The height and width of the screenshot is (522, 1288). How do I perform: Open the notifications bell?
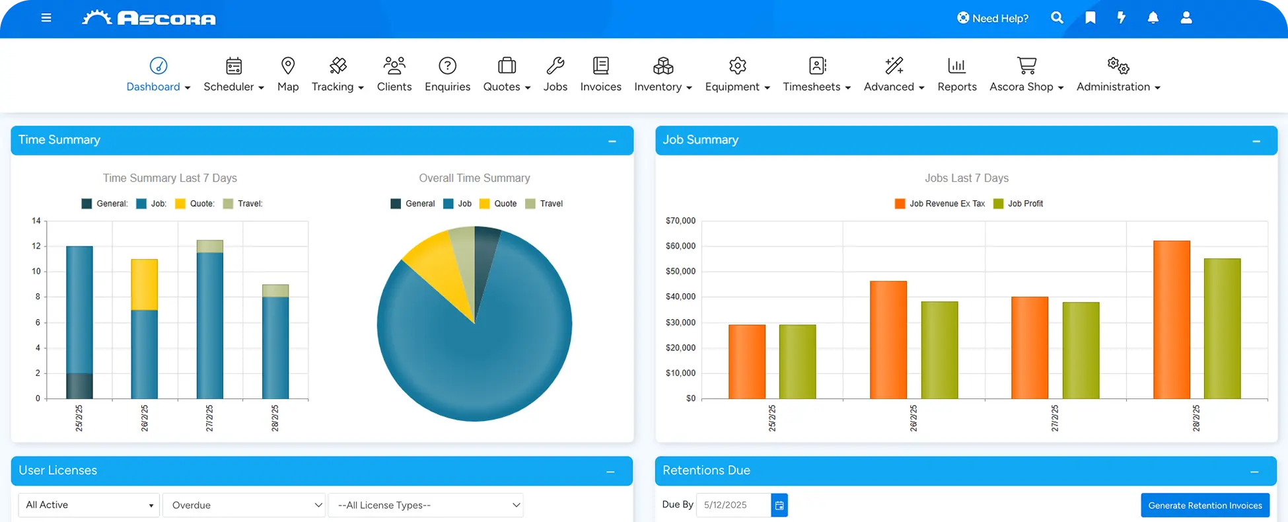coord(1153,18)
